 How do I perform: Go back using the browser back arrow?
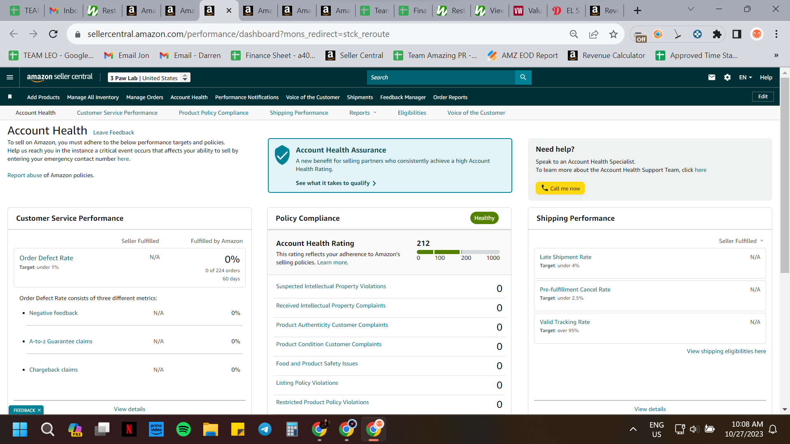tap(14, 34)
